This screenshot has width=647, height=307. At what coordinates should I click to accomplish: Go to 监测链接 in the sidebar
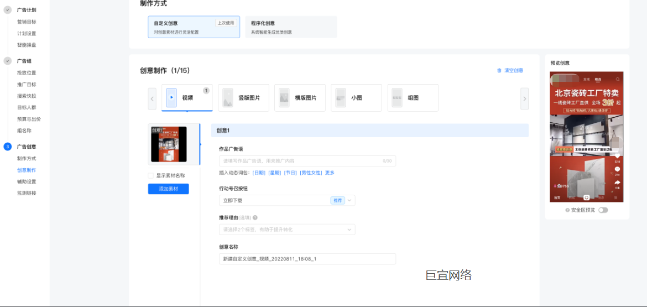pos(27,193)
